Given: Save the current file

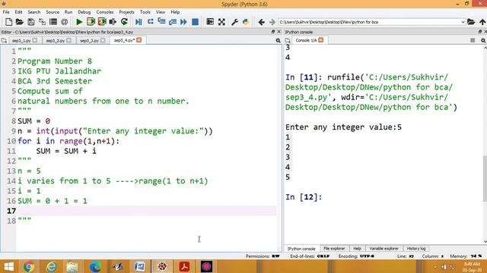Looking at the screenshot, I should 30,22.
